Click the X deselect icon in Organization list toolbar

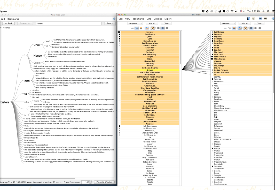[x=153, y=28]
